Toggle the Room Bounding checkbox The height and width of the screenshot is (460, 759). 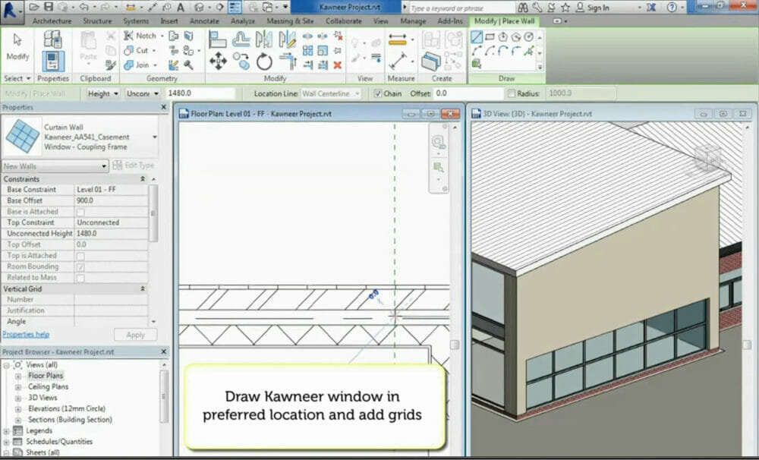coord(80,266)
